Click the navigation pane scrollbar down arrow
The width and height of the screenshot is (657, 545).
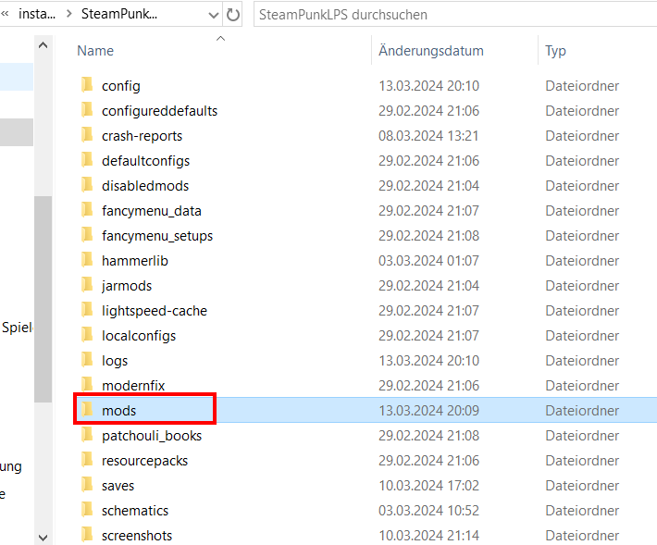[43, 536]
